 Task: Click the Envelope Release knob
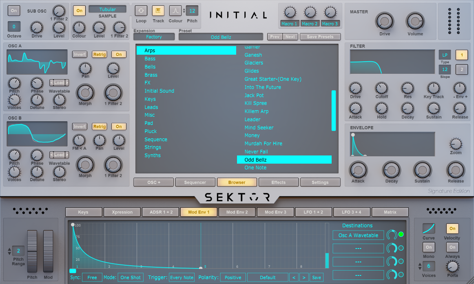(x=456, y=170)
